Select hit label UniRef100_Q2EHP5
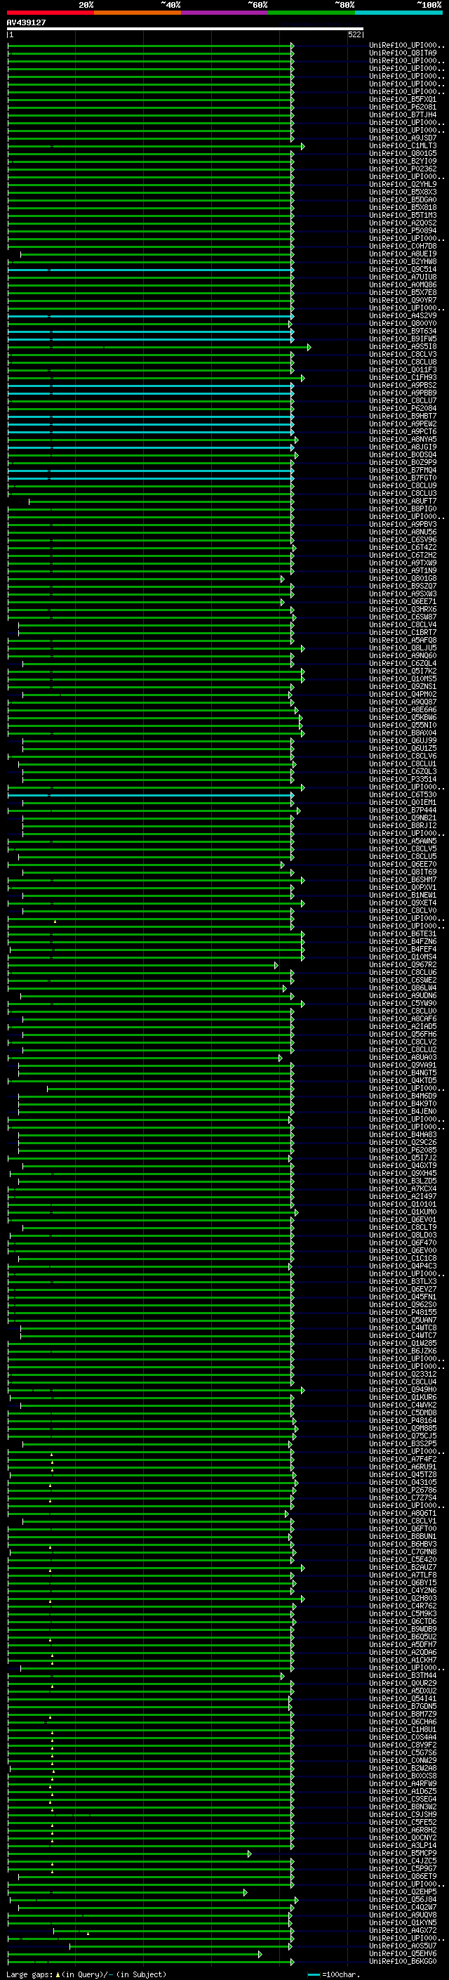 (x=403, y=1892)
